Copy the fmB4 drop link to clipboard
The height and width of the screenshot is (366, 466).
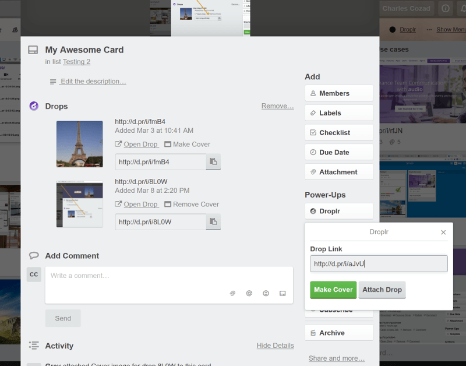(x=213, y=162)
